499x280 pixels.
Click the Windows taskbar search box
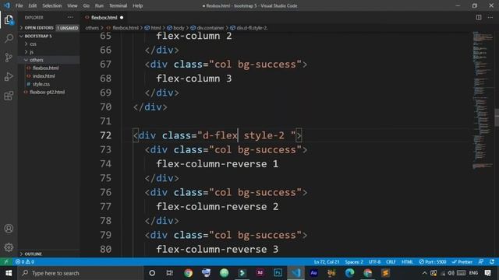coord(80,273)
